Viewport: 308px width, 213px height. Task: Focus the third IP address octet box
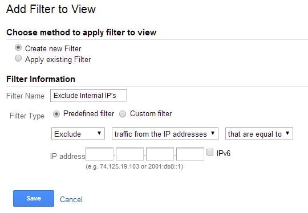(x=160, y=154)
